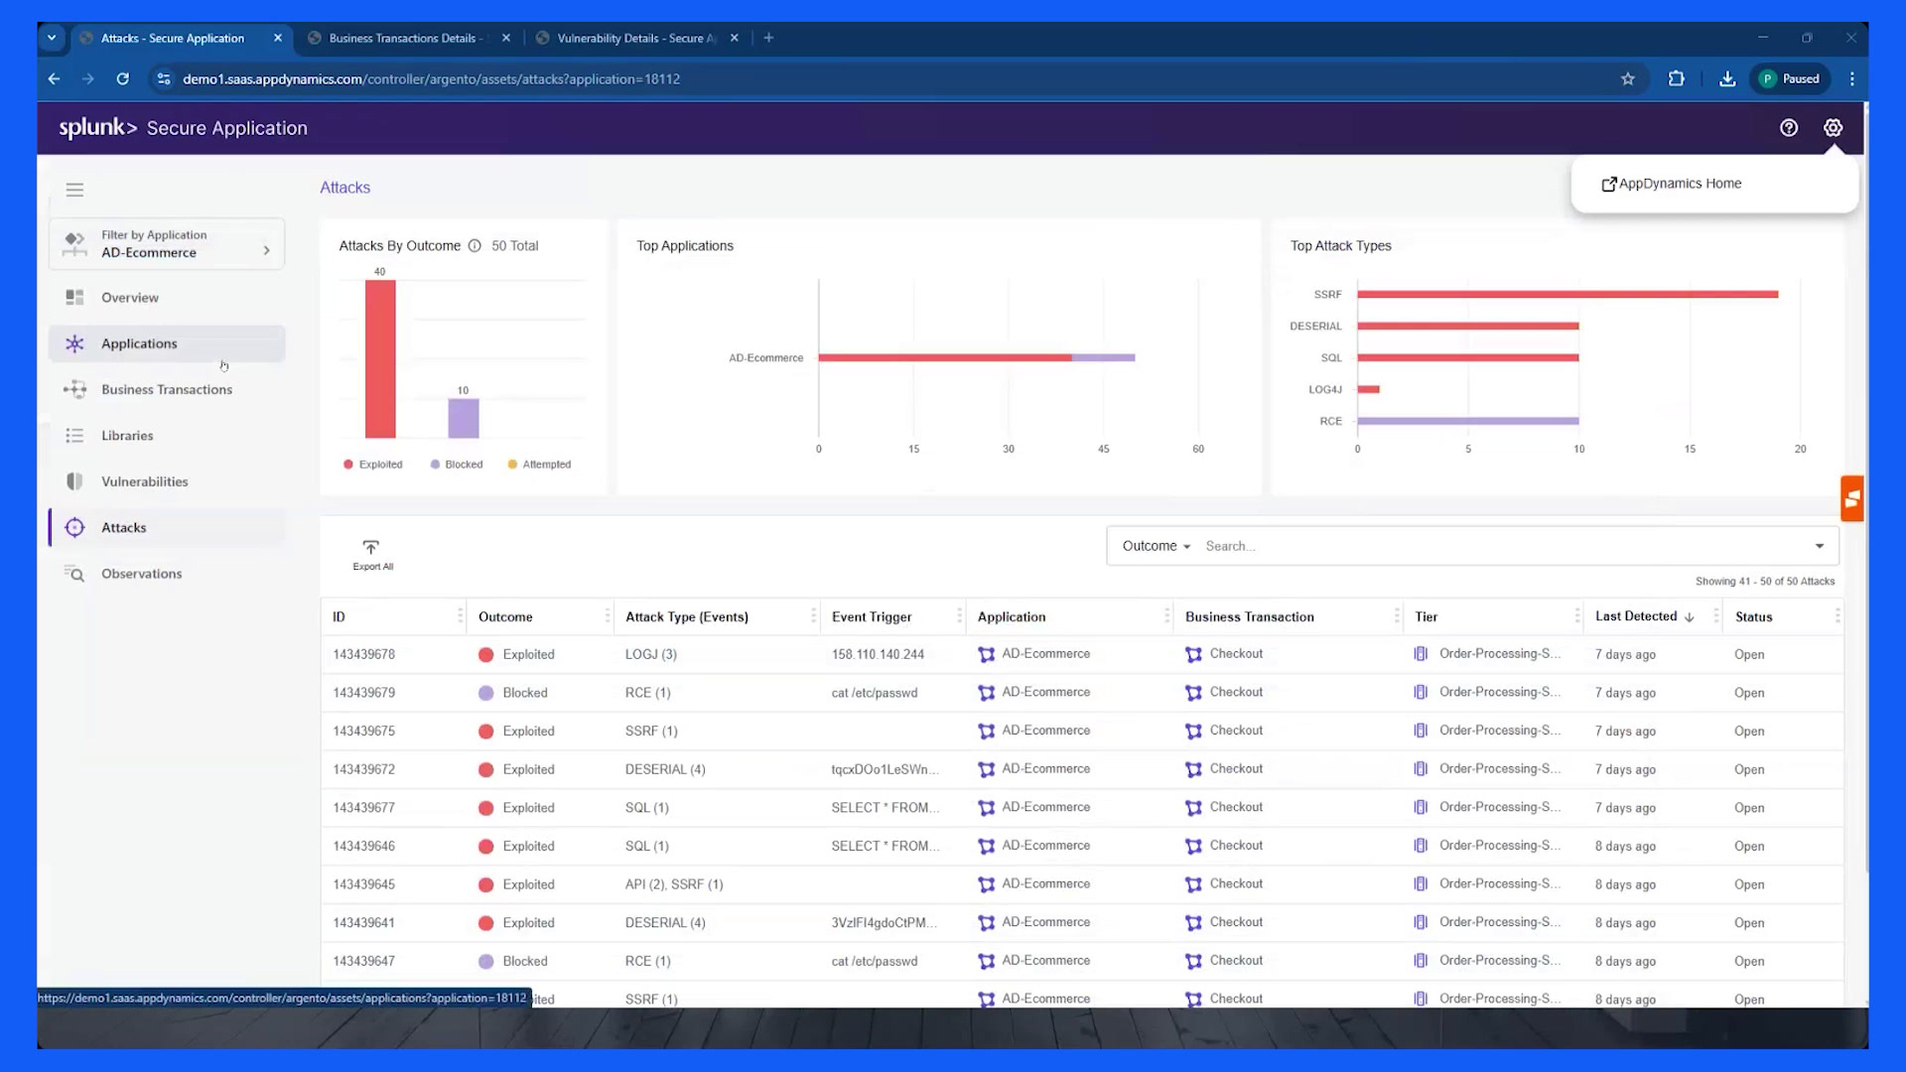The image size is (1906, 1072).
Task: Click red Exploited bar in outcome chart
Action: (x=380, y=358)
